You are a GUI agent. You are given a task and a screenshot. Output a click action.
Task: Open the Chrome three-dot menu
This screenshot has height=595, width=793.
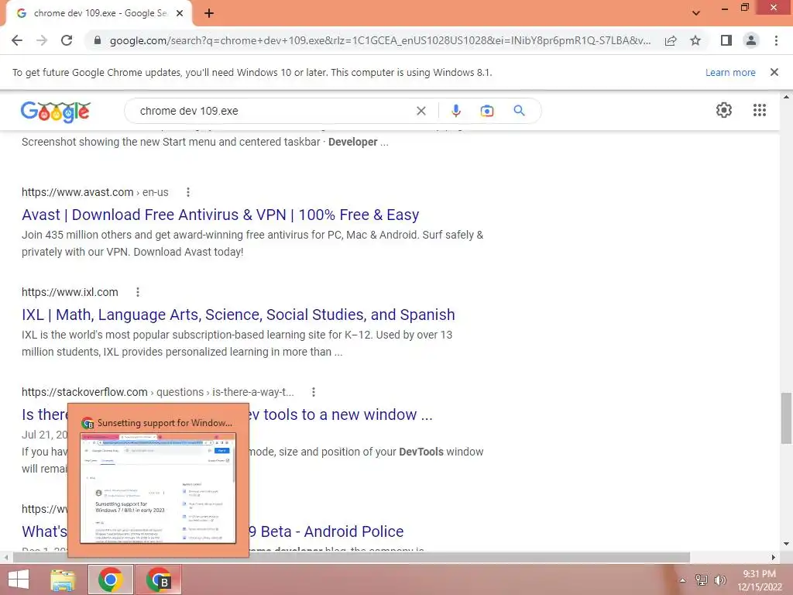click(776, 40)
